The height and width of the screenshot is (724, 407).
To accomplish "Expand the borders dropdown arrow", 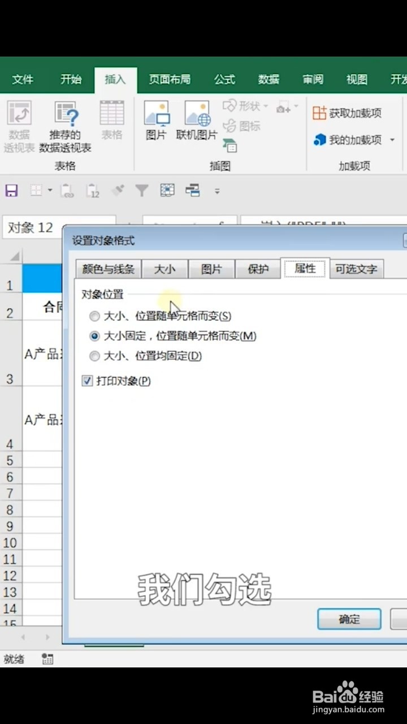I will [x=50, y=191].
